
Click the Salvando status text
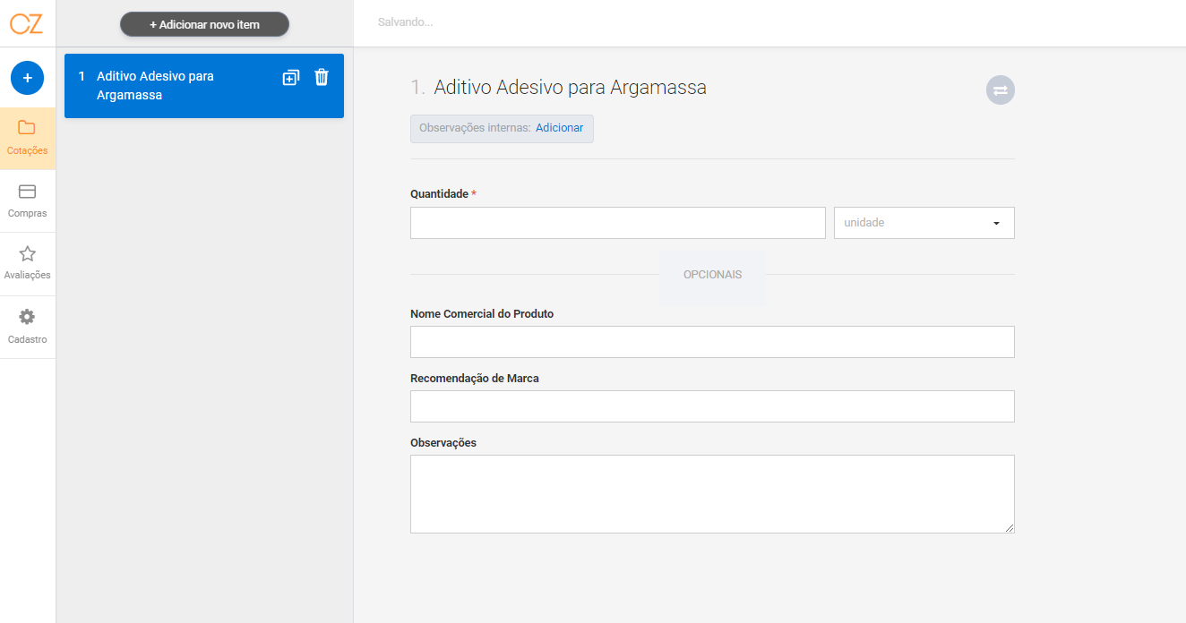[x=405, y=22]
